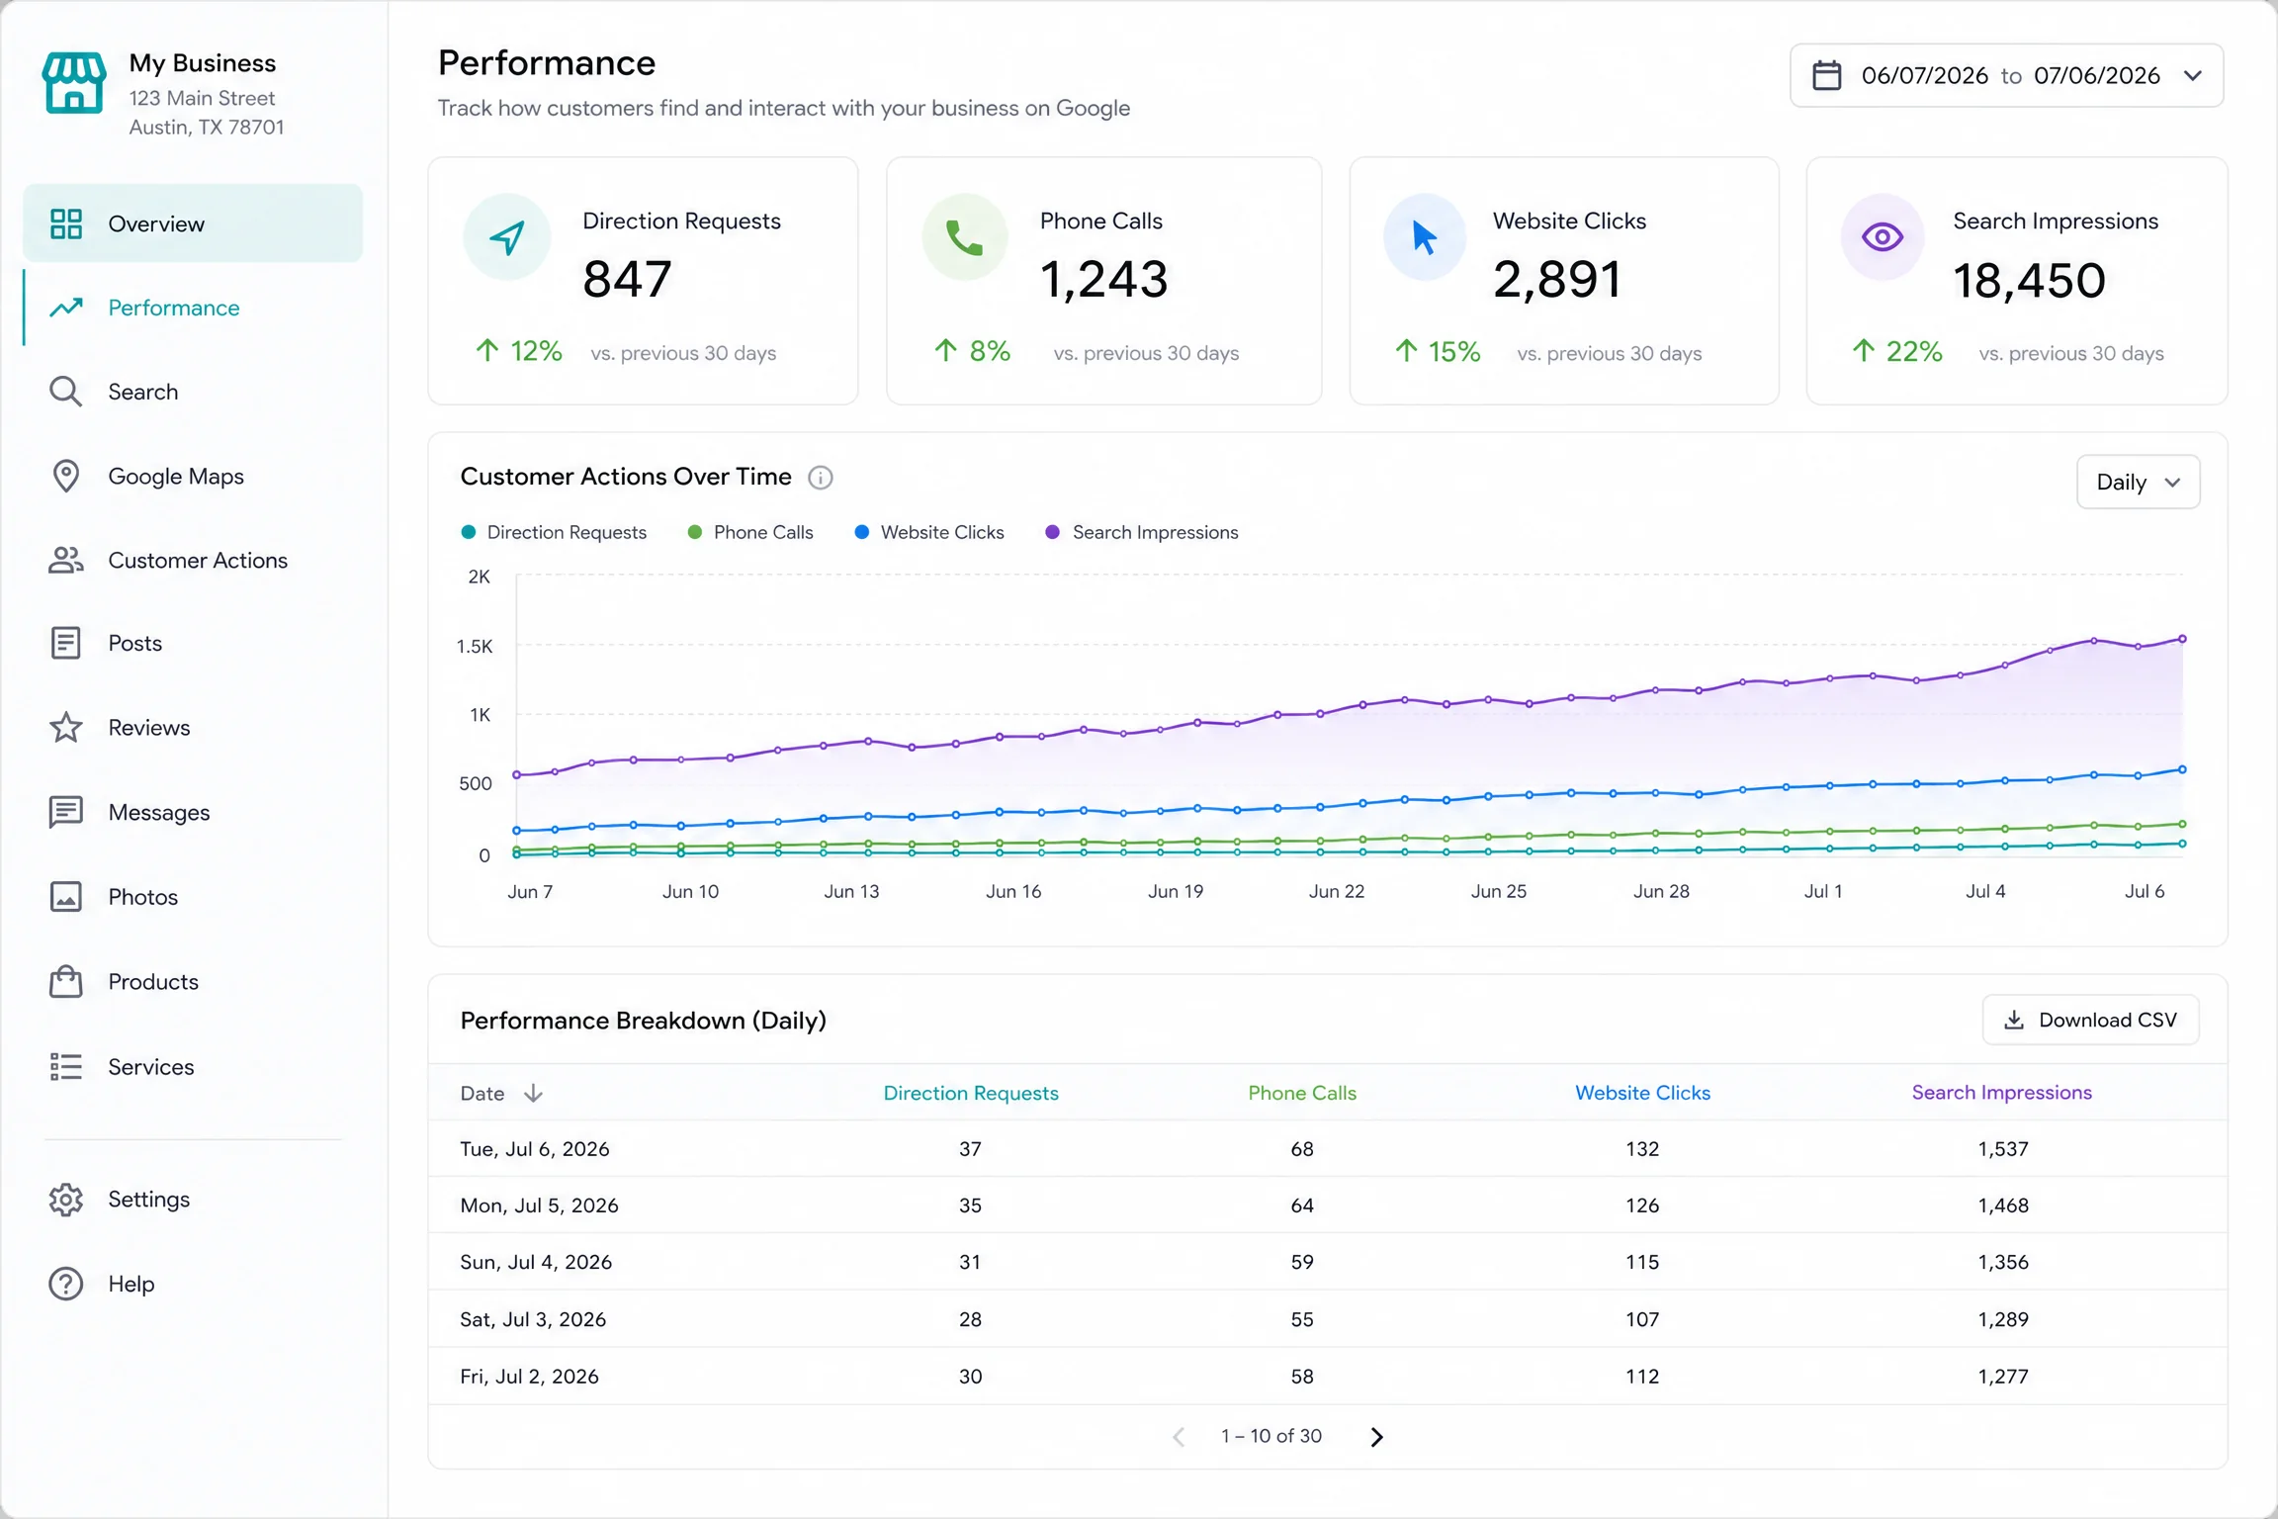Select the Tue, Jul 6, 2026 row
The width and height of the screenshot is (2278, 1519).
click(1328, 1149)
